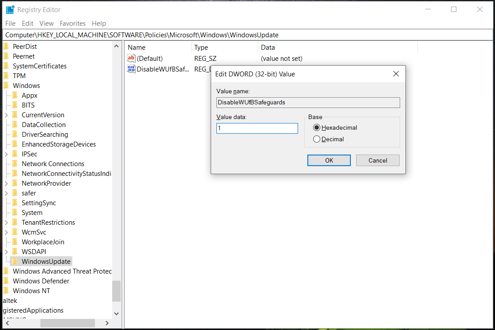
Task: Click the (Default) string value icon
Action: 131,58
